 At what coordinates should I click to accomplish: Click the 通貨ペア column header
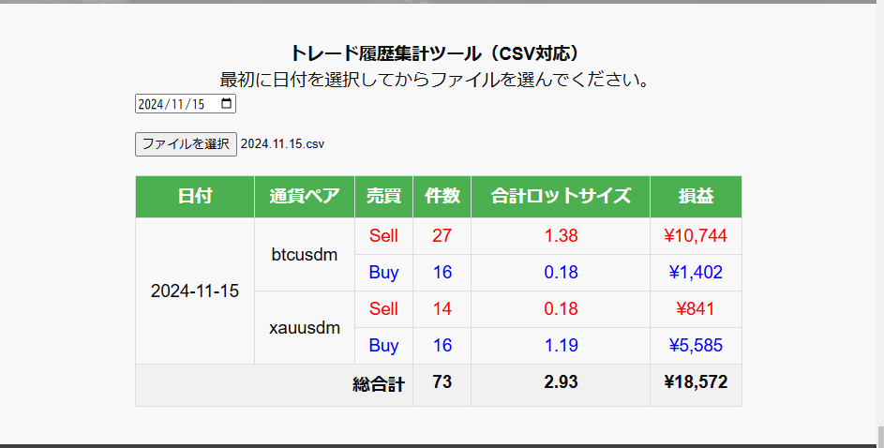pyautogui.click(x=304, y=197)
